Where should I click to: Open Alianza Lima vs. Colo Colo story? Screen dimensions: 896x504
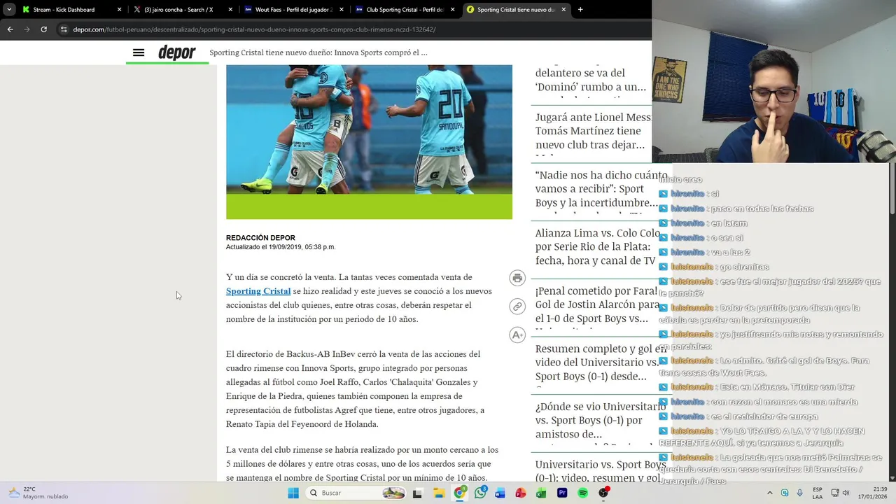point(598,246)
